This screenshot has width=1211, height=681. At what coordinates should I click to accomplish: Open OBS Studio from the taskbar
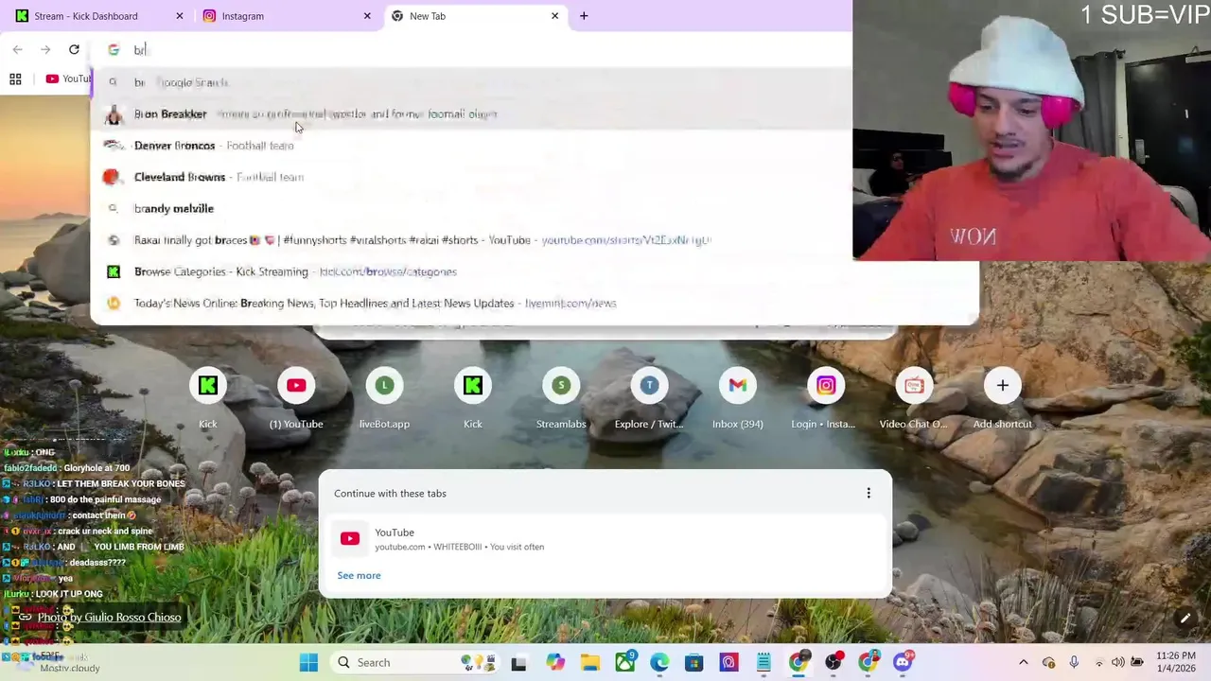coord(834,663)
